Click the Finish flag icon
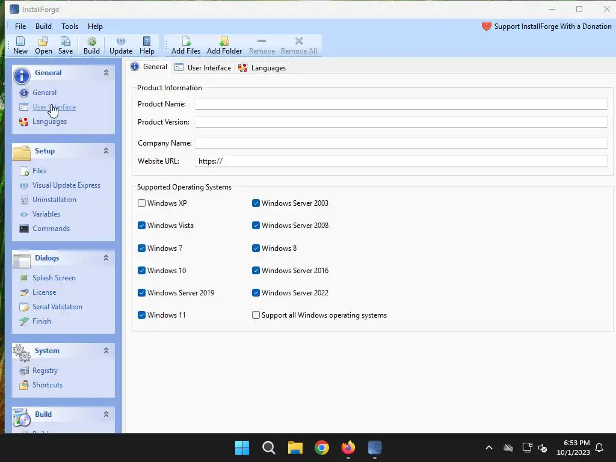The width and height of the screenshot is (616, 462). [x=24, y=321]
